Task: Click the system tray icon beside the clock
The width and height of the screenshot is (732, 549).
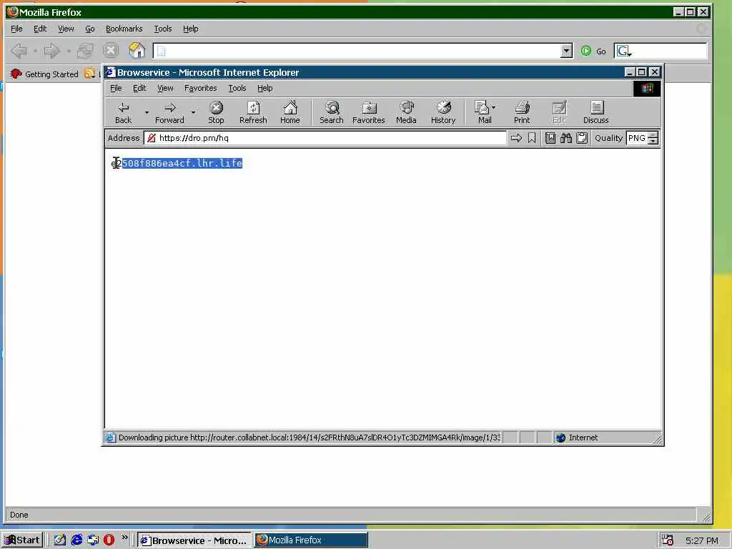Action: tap(668, 540)
